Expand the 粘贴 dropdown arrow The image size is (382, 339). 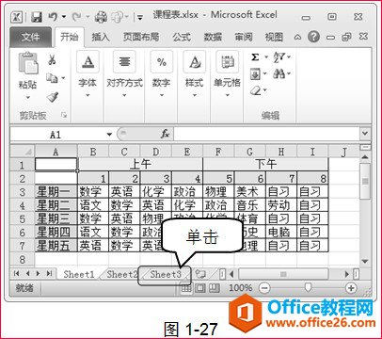(28, 97)
